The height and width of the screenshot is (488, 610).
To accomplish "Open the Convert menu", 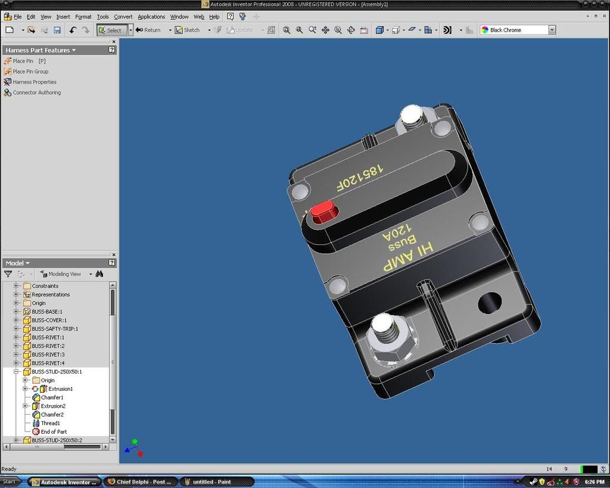I will [x=123, y=17].
